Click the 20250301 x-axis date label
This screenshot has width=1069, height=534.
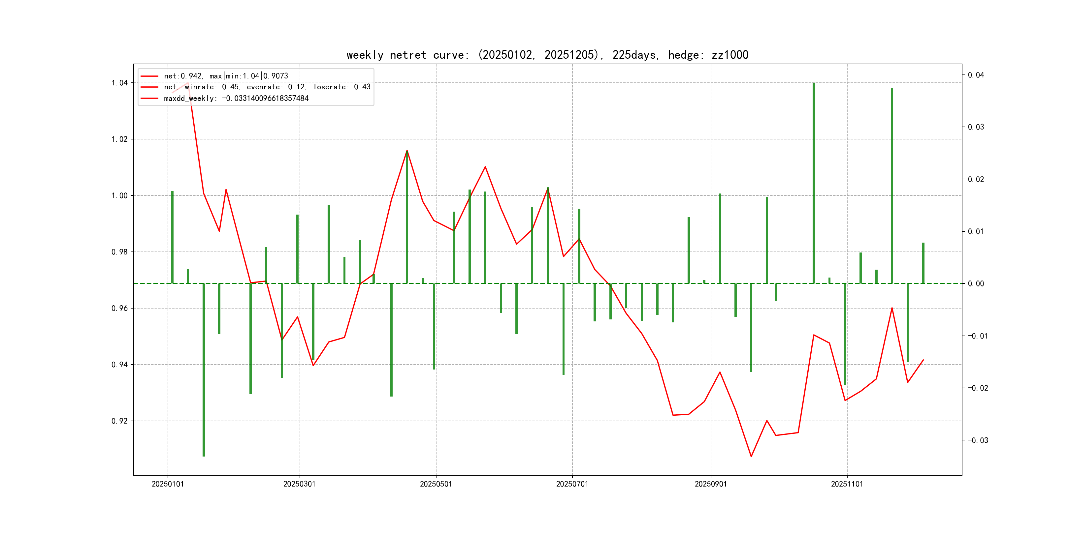pyautogui.click(x=299, y=484)
